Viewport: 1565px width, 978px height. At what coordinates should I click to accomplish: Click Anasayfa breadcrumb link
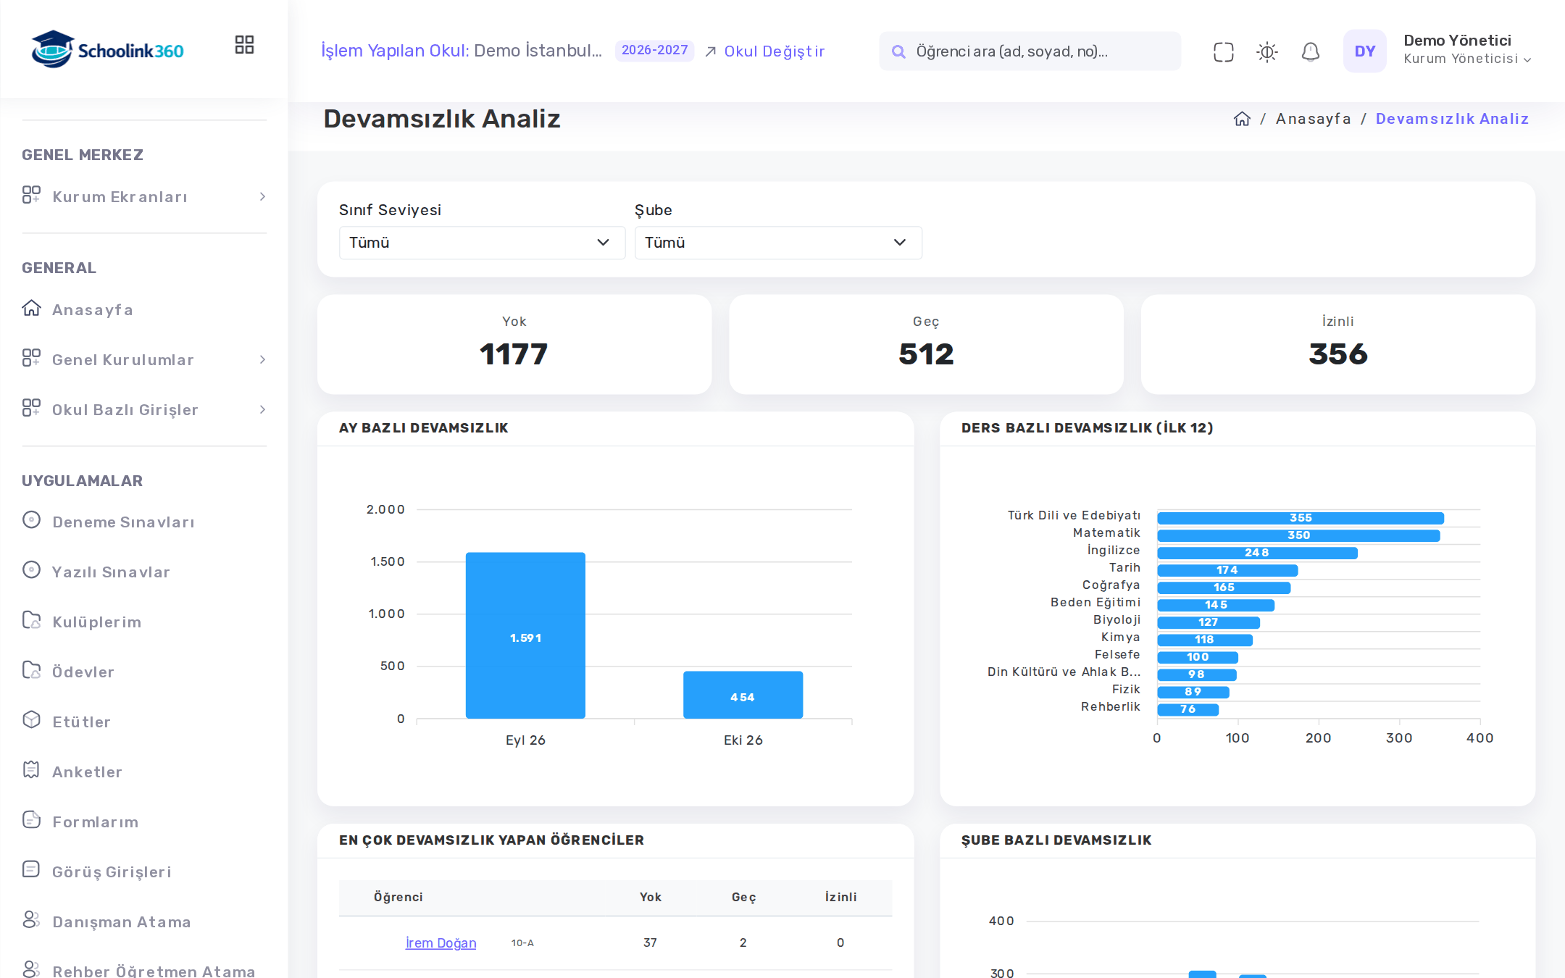pos(1313,119)
